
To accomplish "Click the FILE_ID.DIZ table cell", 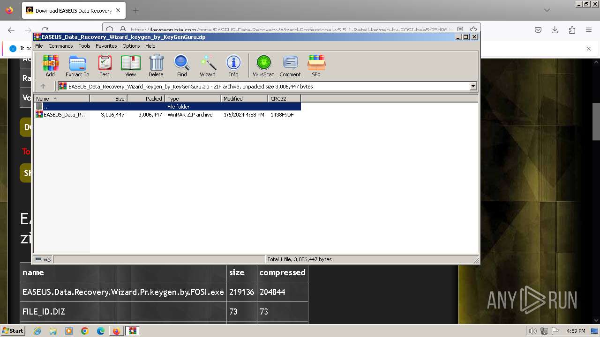I will click(123, 311).
